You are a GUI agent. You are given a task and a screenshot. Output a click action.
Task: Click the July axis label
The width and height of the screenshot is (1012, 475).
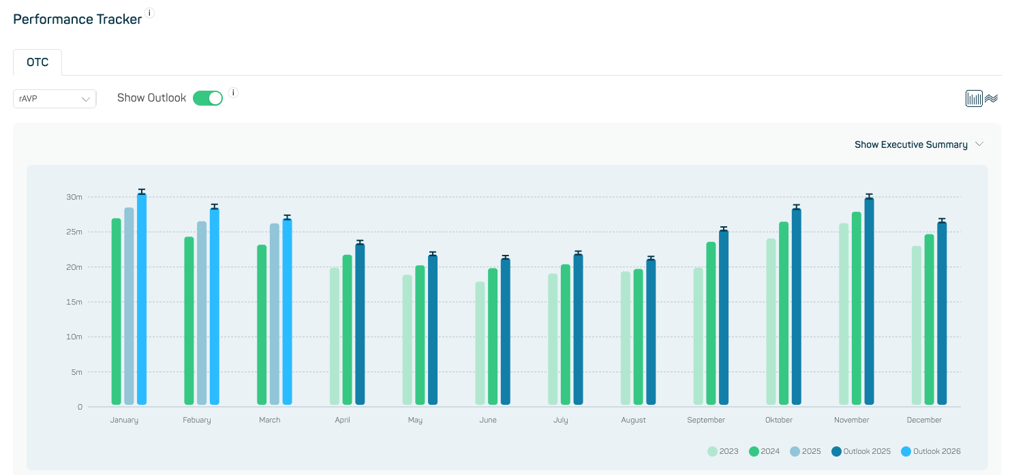coord(560,420)
